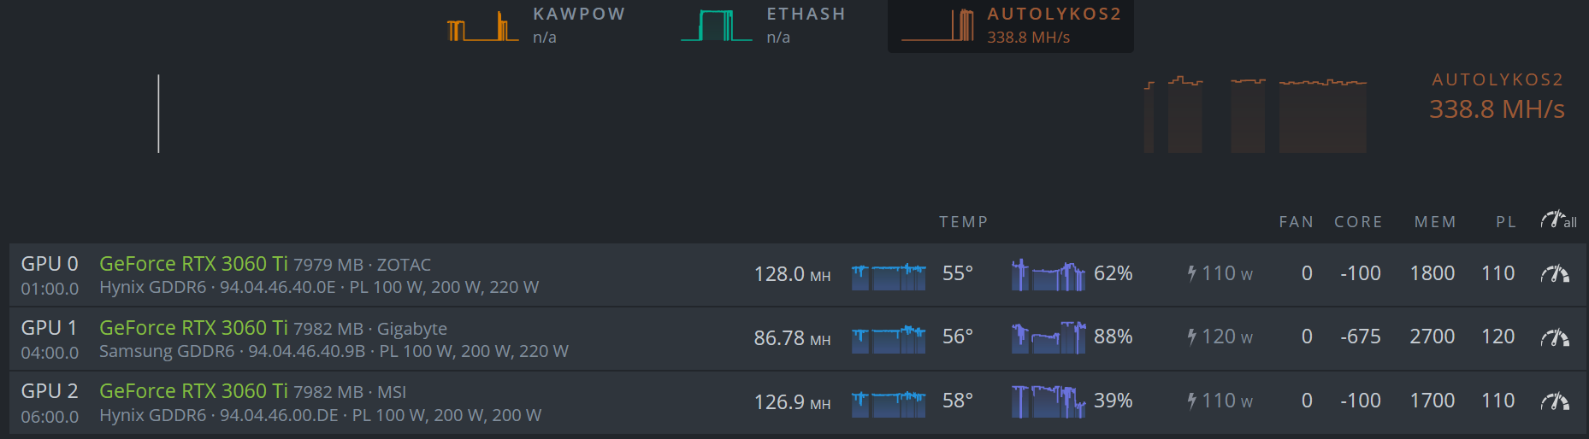The width and height of the screenshot is (1589, 439).
Task: Switch to the AUTOLYKOS2 algorithm tab
Action: (1011, 26)
